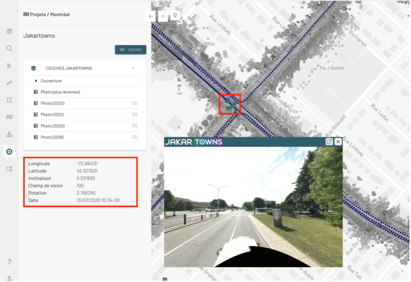Select the Search tool in the sidebar
The width and height of the screenshot is (411, 282).
click(9, 48)
